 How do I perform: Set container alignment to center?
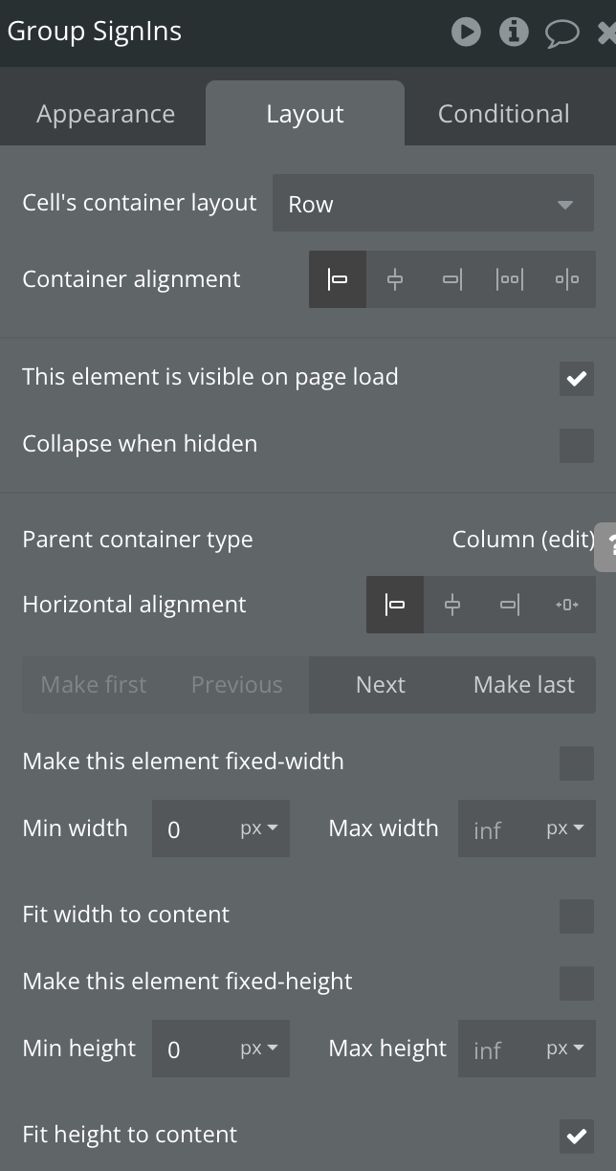[x=395, y=279]
